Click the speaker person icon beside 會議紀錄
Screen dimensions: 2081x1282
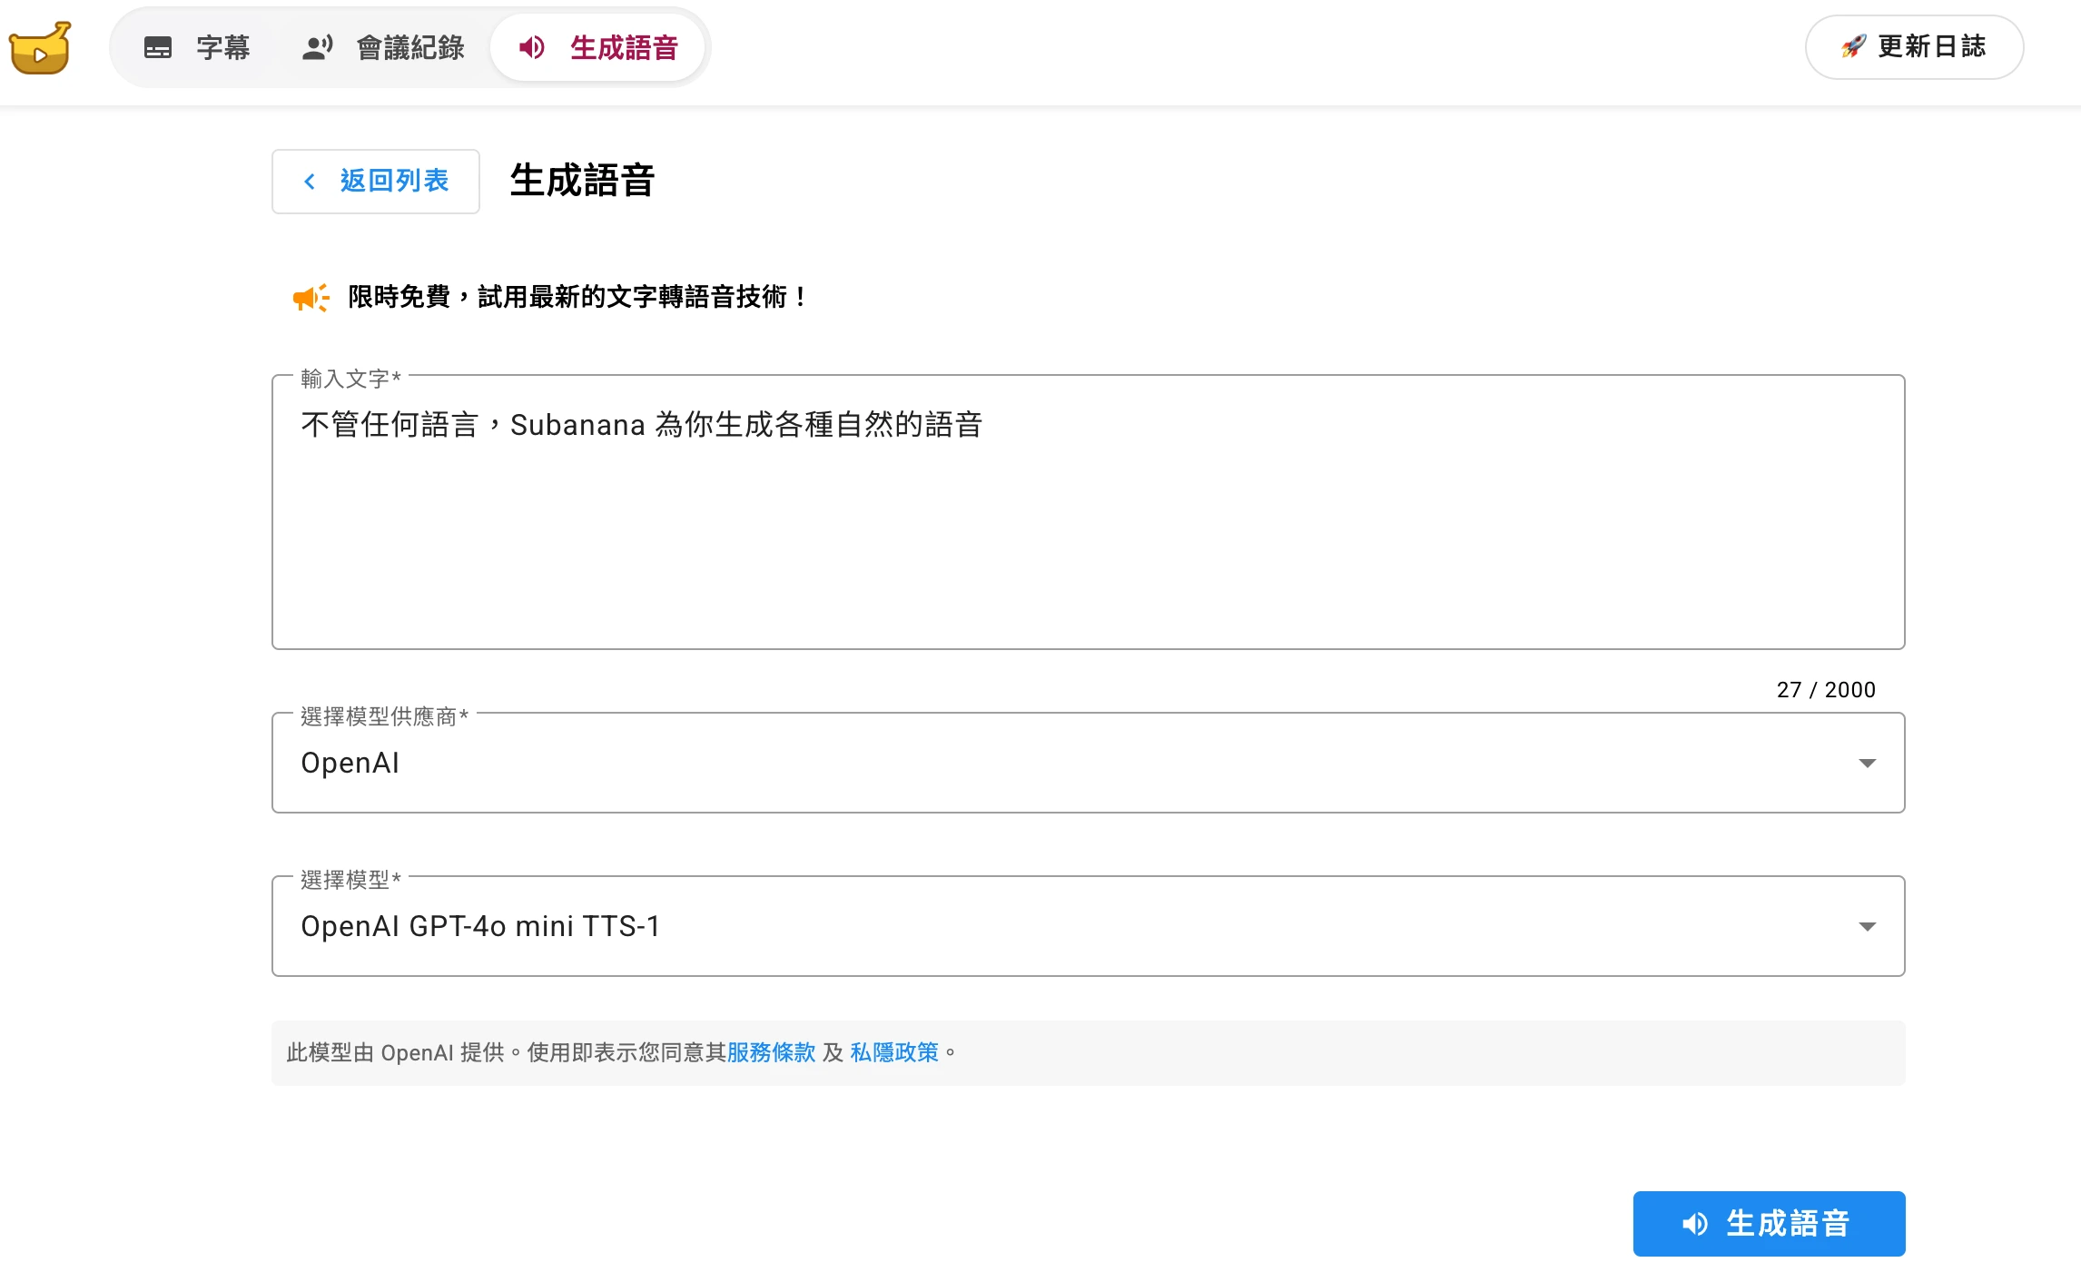click(x=315, y=46)
